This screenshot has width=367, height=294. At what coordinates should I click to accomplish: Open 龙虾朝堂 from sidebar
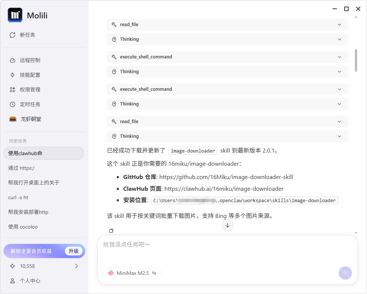[x=31, y=119]
